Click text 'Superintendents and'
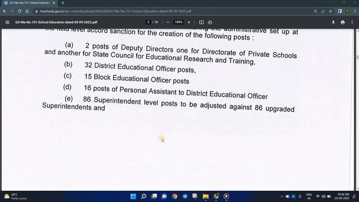 (73, 107)
